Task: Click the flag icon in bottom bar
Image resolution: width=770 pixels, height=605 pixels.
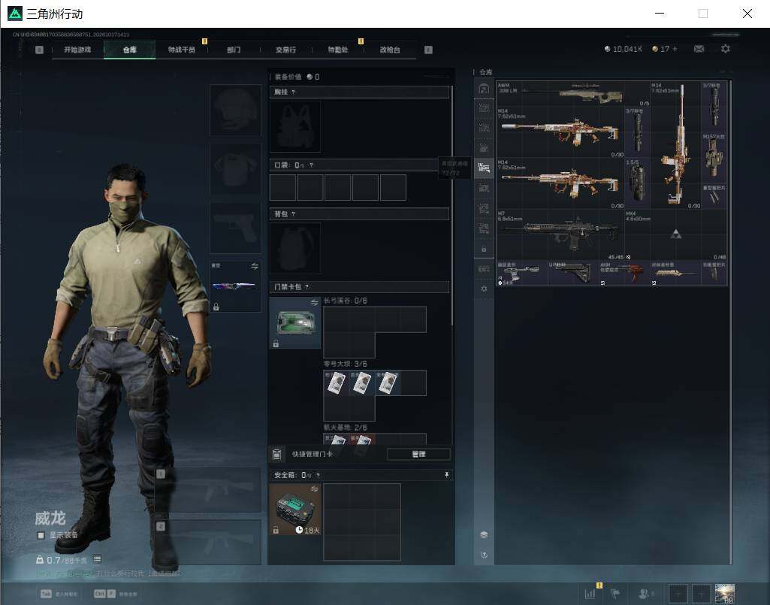Action: (x=615, y=594)
